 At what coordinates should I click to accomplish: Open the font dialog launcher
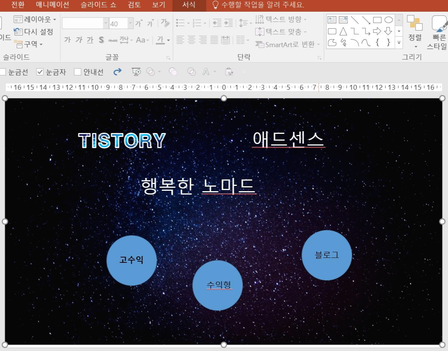(168, 58)
